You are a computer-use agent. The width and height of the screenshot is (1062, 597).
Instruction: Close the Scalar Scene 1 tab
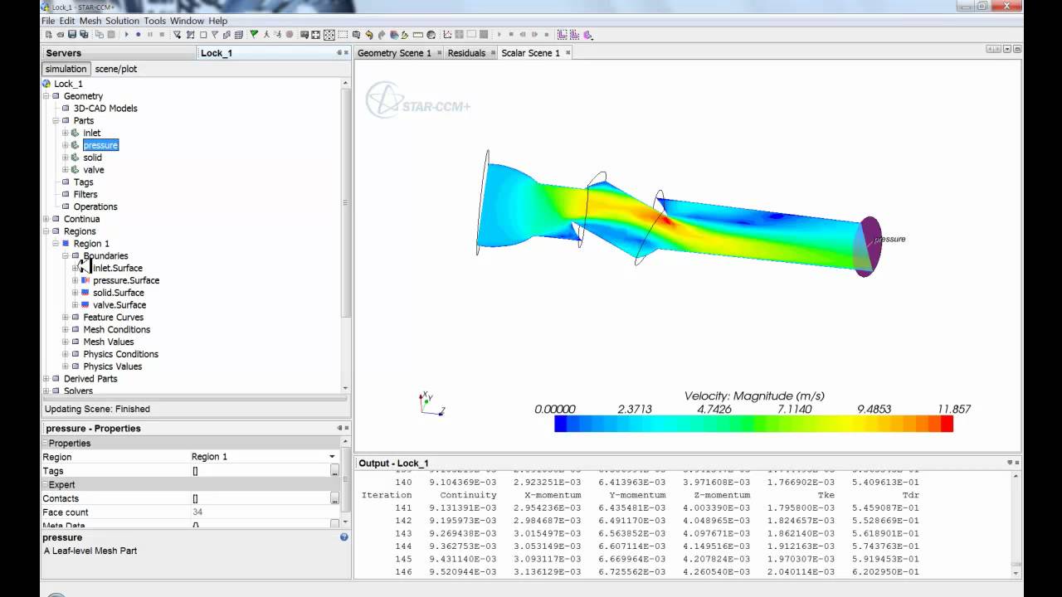568,53
